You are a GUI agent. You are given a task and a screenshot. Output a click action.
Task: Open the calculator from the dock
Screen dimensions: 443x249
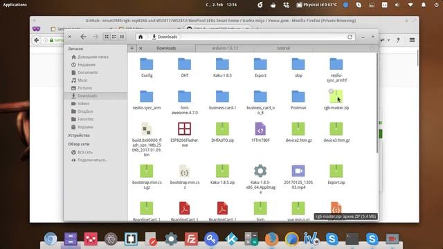click(251, 239)
